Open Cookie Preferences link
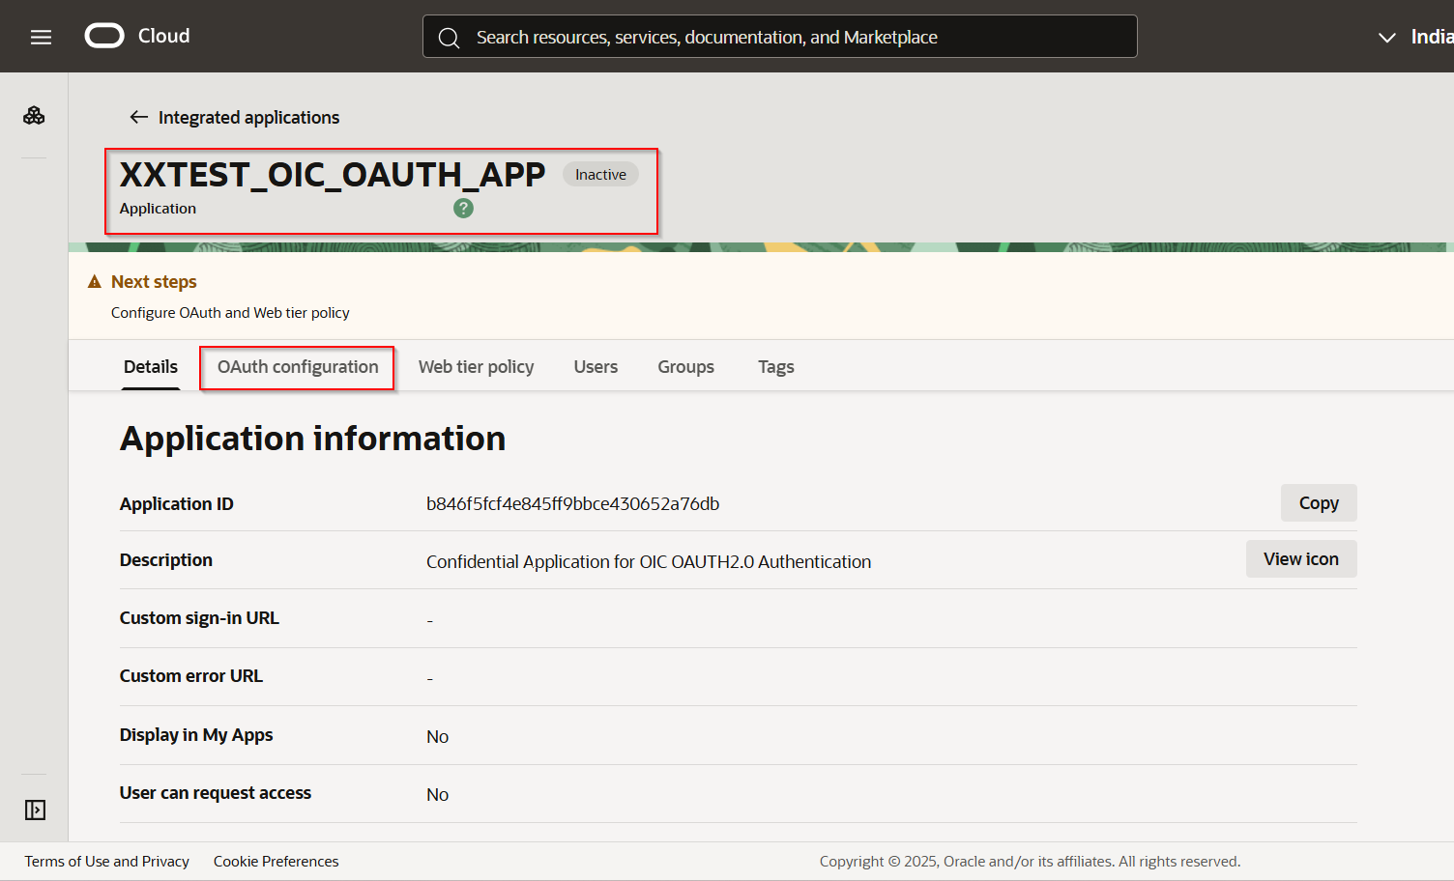 [x=276, y=862]
